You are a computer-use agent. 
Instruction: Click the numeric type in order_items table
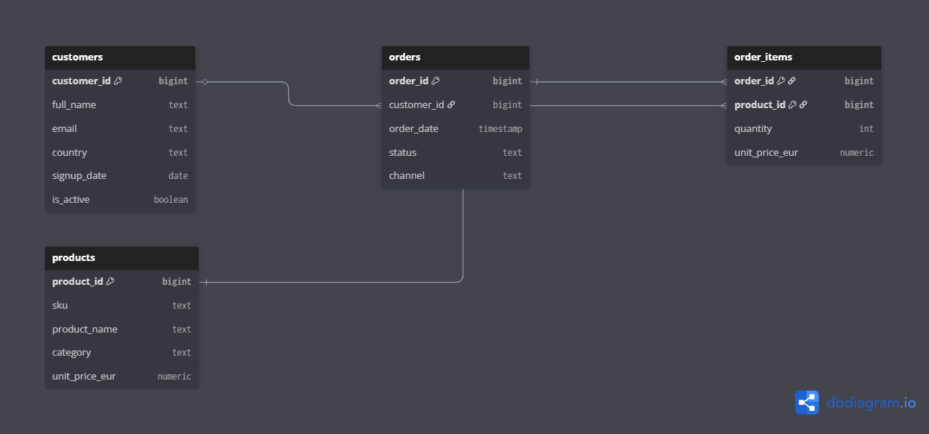pyautogui.click(x=857, y=153)
